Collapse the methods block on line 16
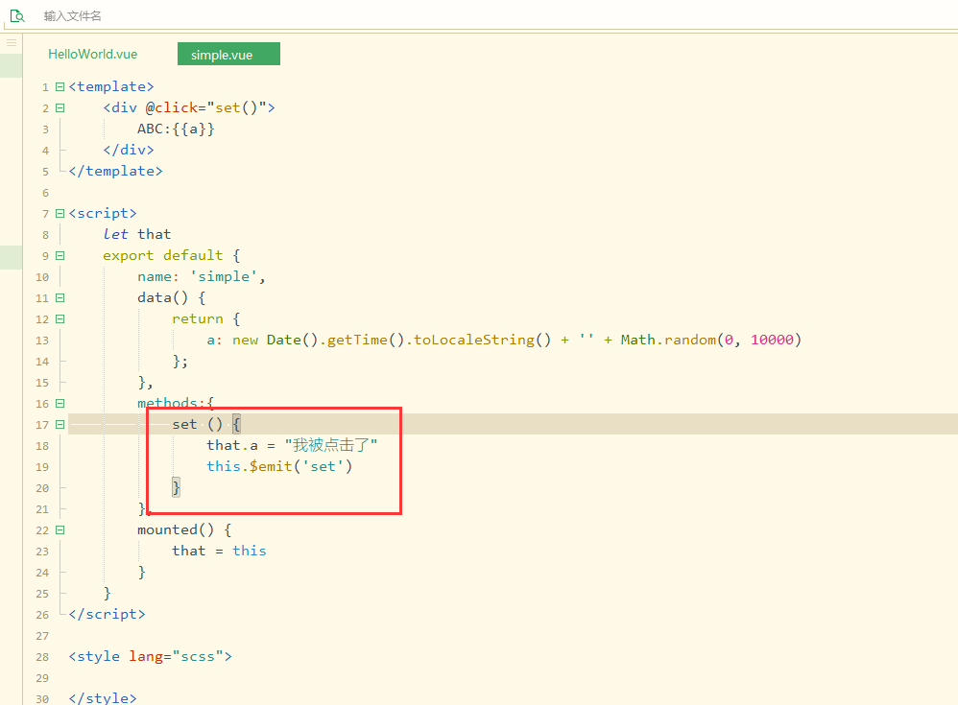The height and width of the screenshot is (705, 958). (x=60, y=404)
